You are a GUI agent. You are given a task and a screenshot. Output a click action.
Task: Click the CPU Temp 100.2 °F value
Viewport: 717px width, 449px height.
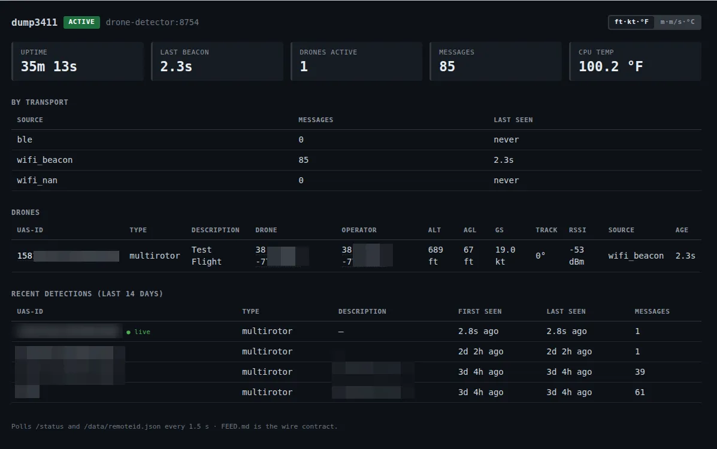coord(610,67)
